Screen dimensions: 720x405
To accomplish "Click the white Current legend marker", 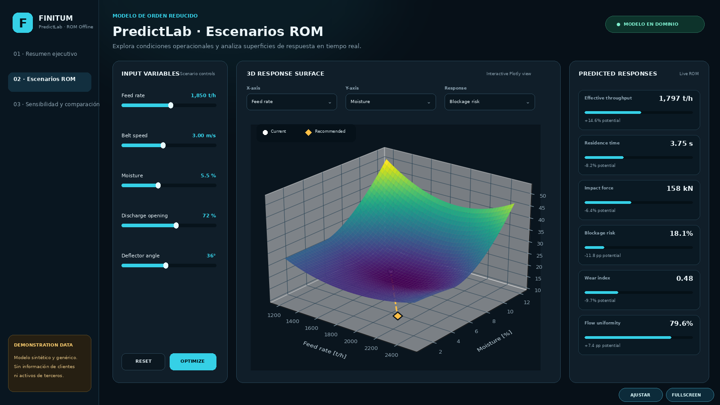I will click(265, 132).
